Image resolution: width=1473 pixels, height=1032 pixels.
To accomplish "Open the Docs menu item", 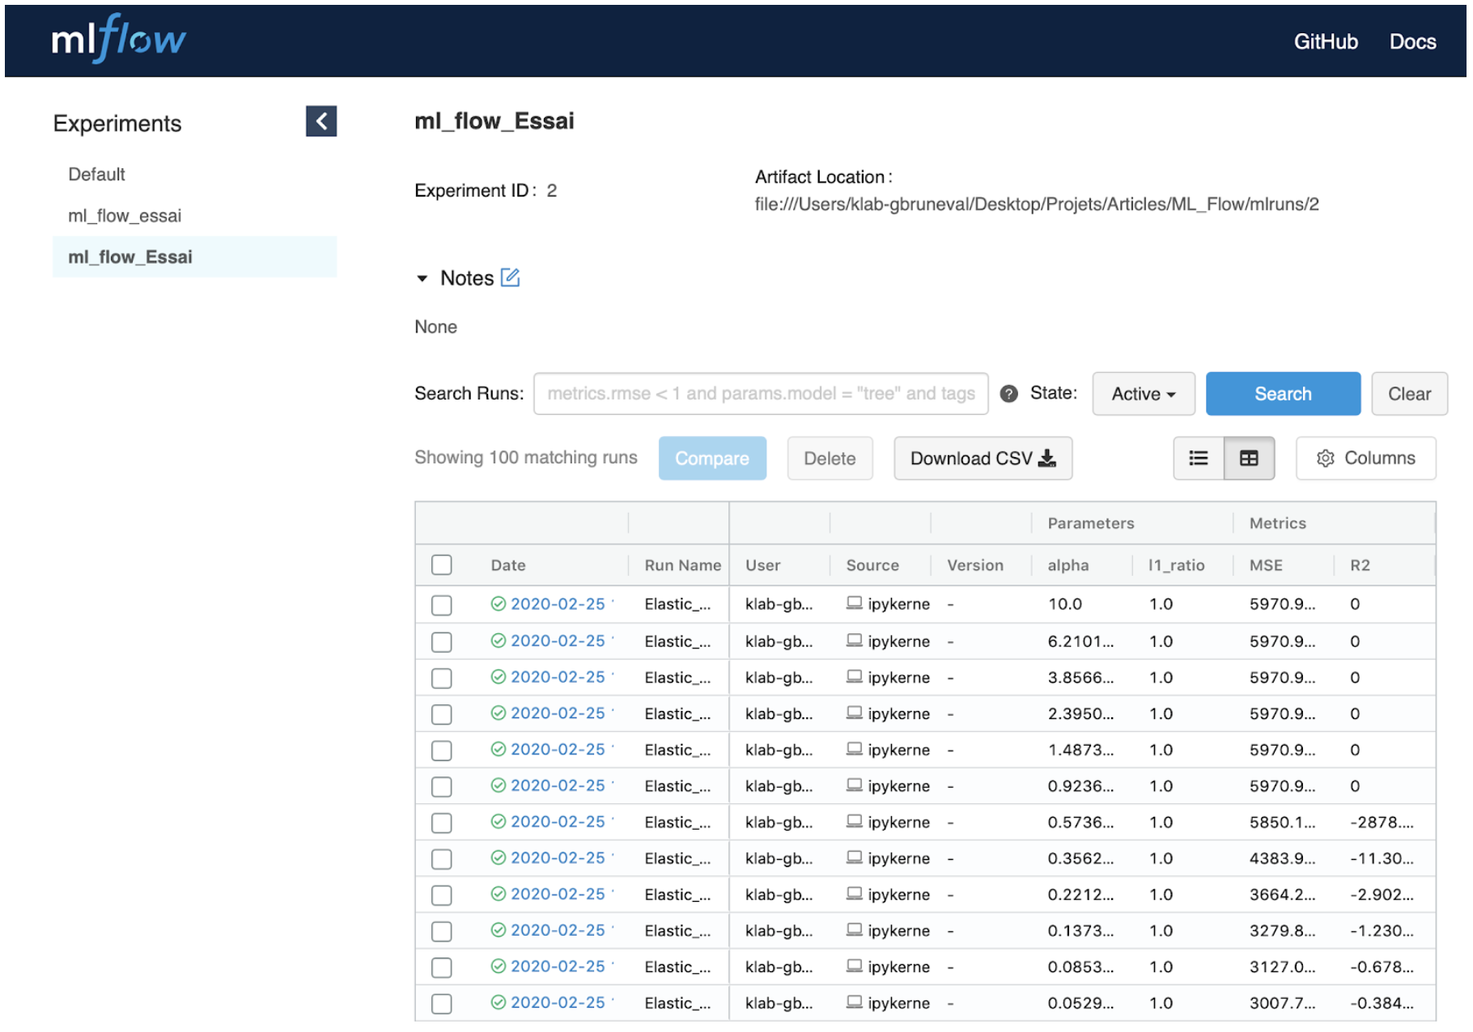I will tap(1412, 41).
